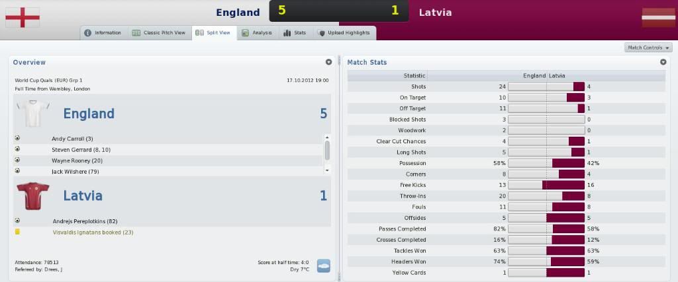Click the England flag icon
The height and width of the screenshot is (282, 678).
click(x=23, y=17)
